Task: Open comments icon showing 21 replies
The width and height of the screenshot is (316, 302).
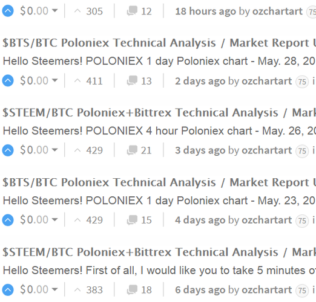Action: [132, 150]
